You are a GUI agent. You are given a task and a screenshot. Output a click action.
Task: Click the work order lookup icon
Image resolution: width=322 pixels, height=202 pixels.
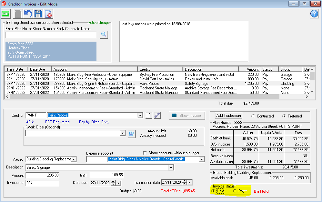point(132,134)
